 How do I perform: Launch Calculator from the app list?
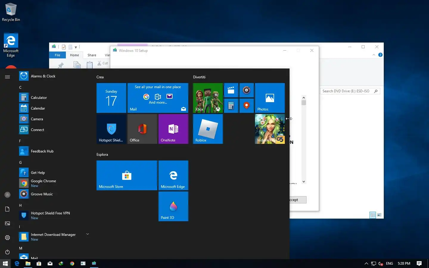pos(54,98)
